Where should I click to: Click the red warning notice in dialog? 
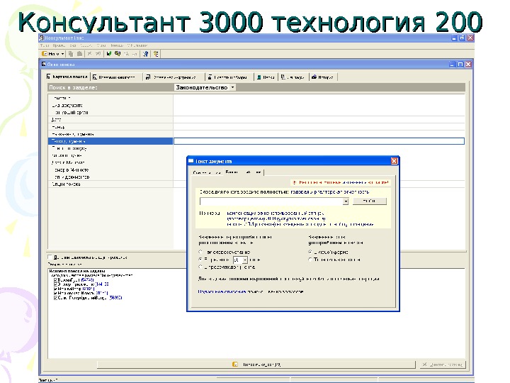(x=340, y=182)
